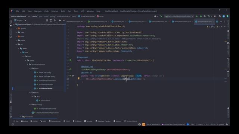
Task: Open run configuration dropdown StockDetailBatchApplication
Action: coord(179,16)
